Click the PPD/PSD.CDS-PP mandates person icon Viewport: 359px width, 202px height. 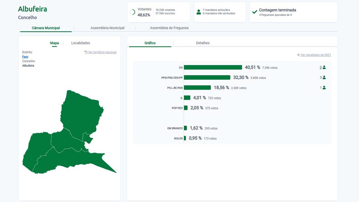[324, 78]
